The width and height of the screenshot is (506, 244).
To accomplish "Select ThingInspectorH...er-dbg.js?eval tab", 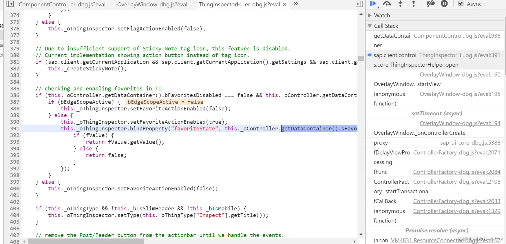I will [x=239, y=4].
